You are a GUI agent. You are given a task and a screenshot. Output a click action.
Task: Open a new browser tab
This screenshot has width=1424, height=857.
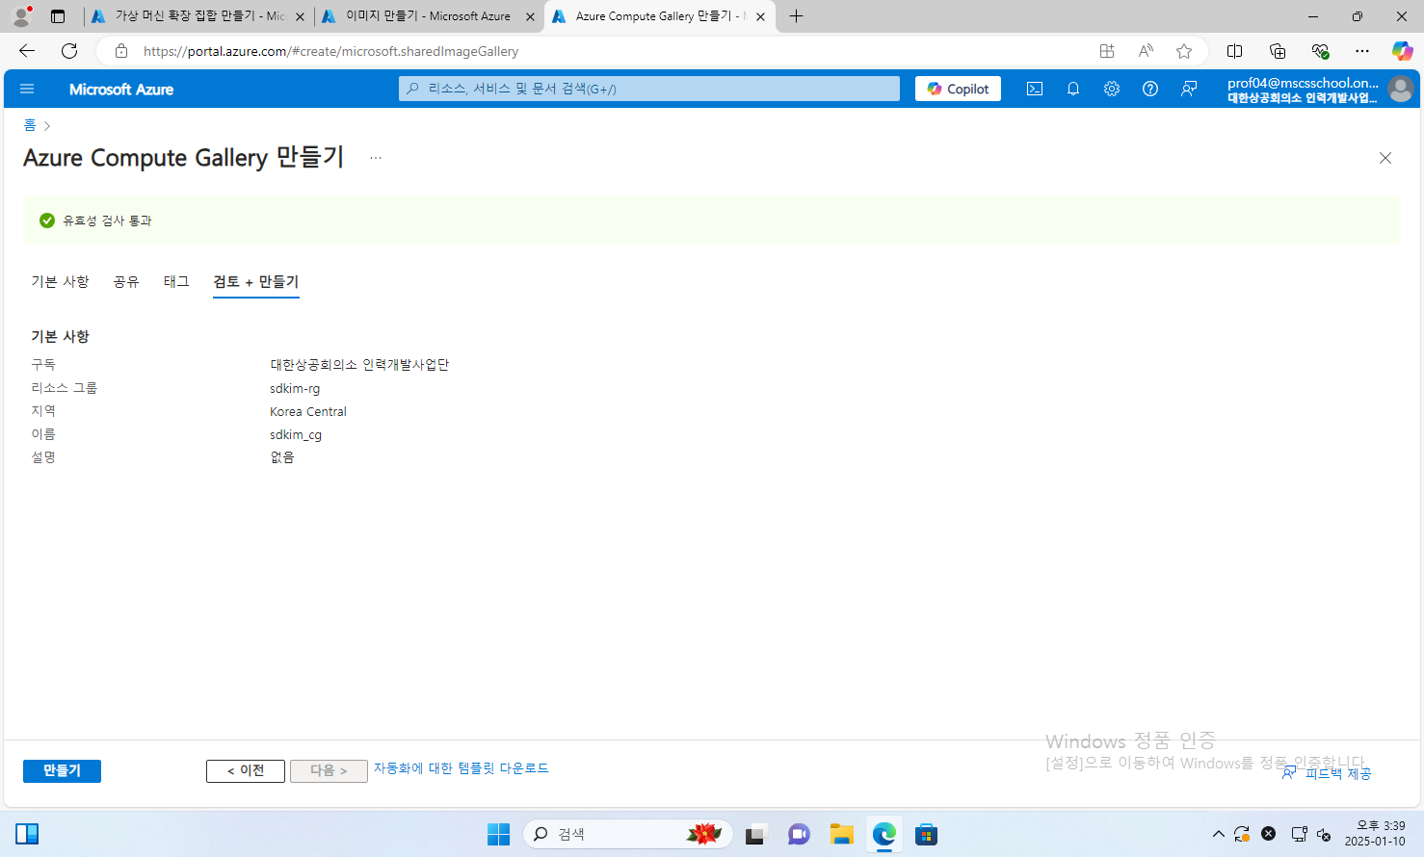coord(796,16)
